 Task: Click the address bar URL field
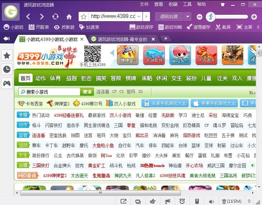click(x=113, y=17)
